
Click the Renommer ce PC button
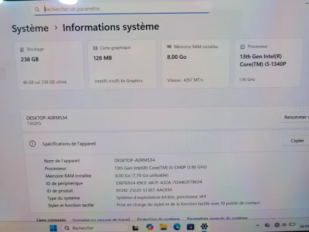295,117
